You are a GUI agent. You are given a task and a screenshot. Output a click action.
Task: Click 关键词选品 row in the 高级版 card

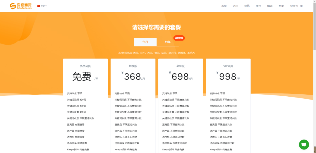(176, 106)
